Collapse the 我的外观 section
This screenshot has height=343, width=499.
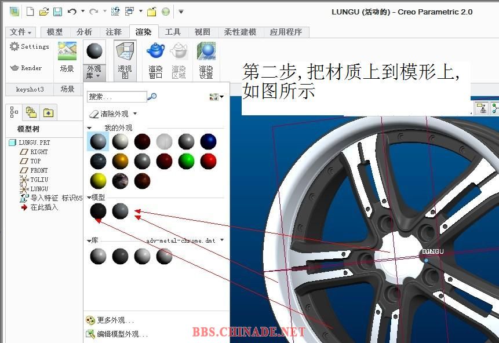pos(89,128)
